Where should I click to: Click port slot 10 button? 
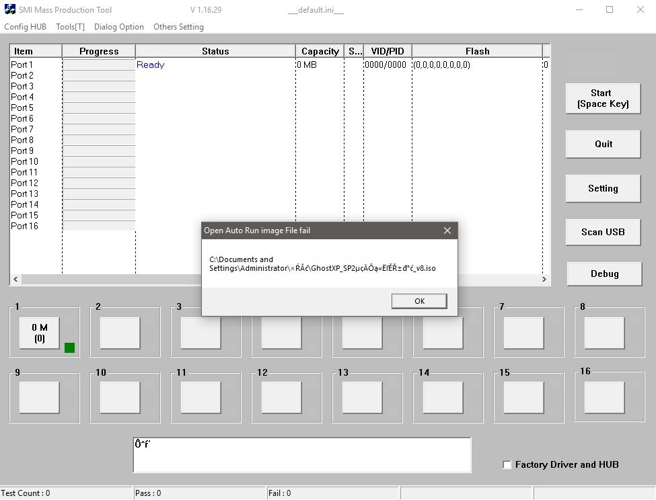120,397
